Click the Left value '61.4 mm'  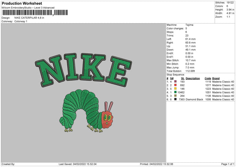[x=190, y=39]
